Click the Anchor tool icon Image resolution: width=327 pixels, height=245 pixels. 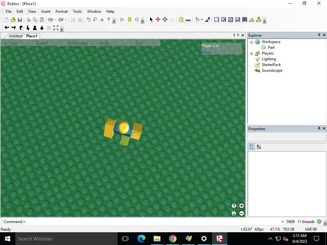188,20
